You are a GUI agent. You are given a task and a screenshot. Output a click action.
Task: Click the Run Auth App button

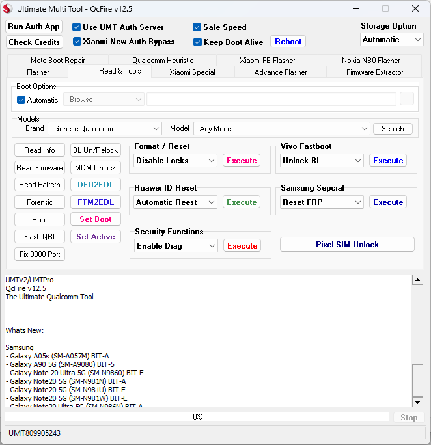pos(34,27)
